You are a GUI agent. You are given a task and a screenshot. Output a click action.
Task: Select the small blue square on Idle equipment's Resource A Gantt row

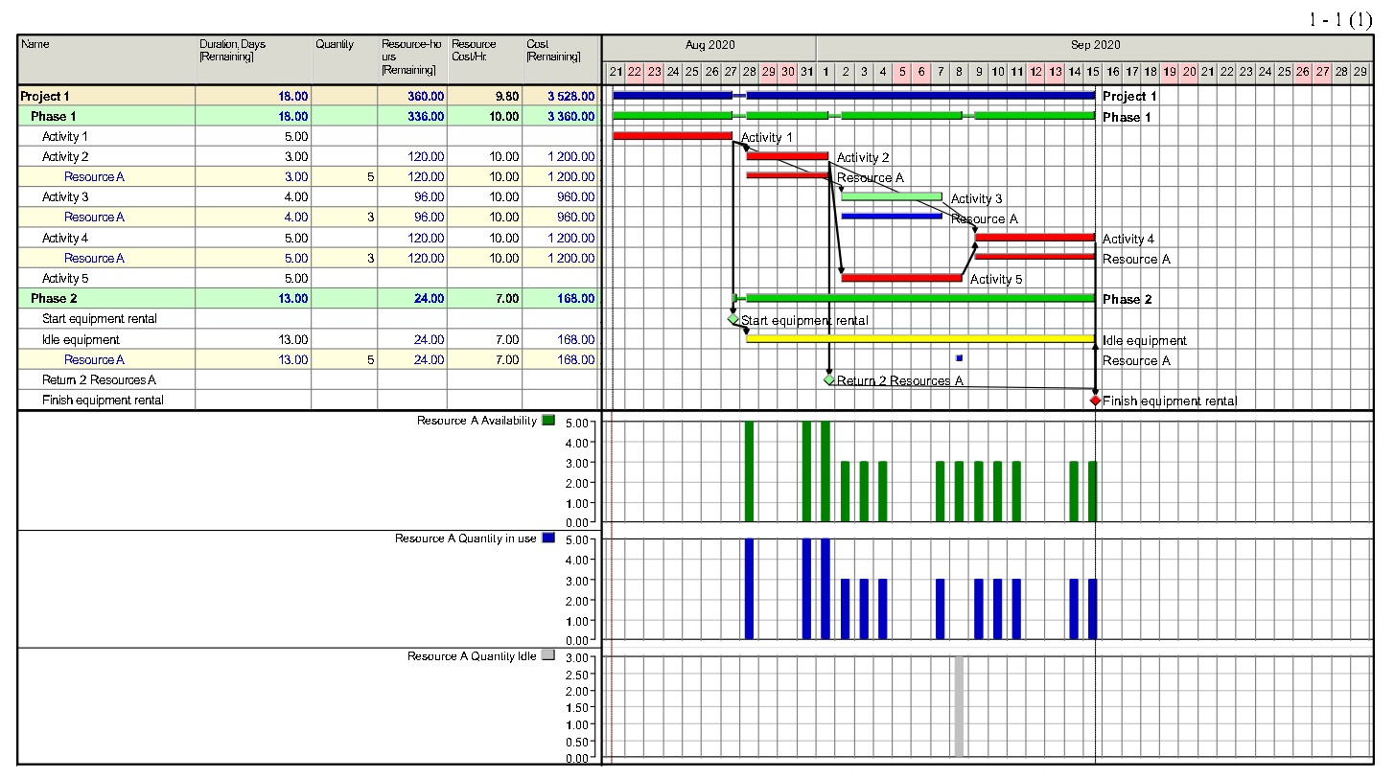[959, 358]
